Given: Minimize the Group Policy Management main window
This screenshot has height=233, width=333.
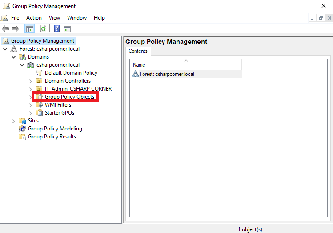Looking at the screenshot, I should 283,6.
